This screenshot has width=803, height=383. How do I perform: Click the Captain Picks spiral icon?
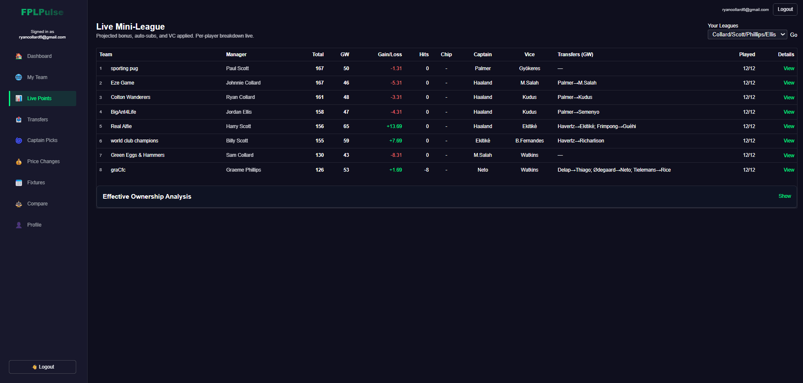click(19, 140)
